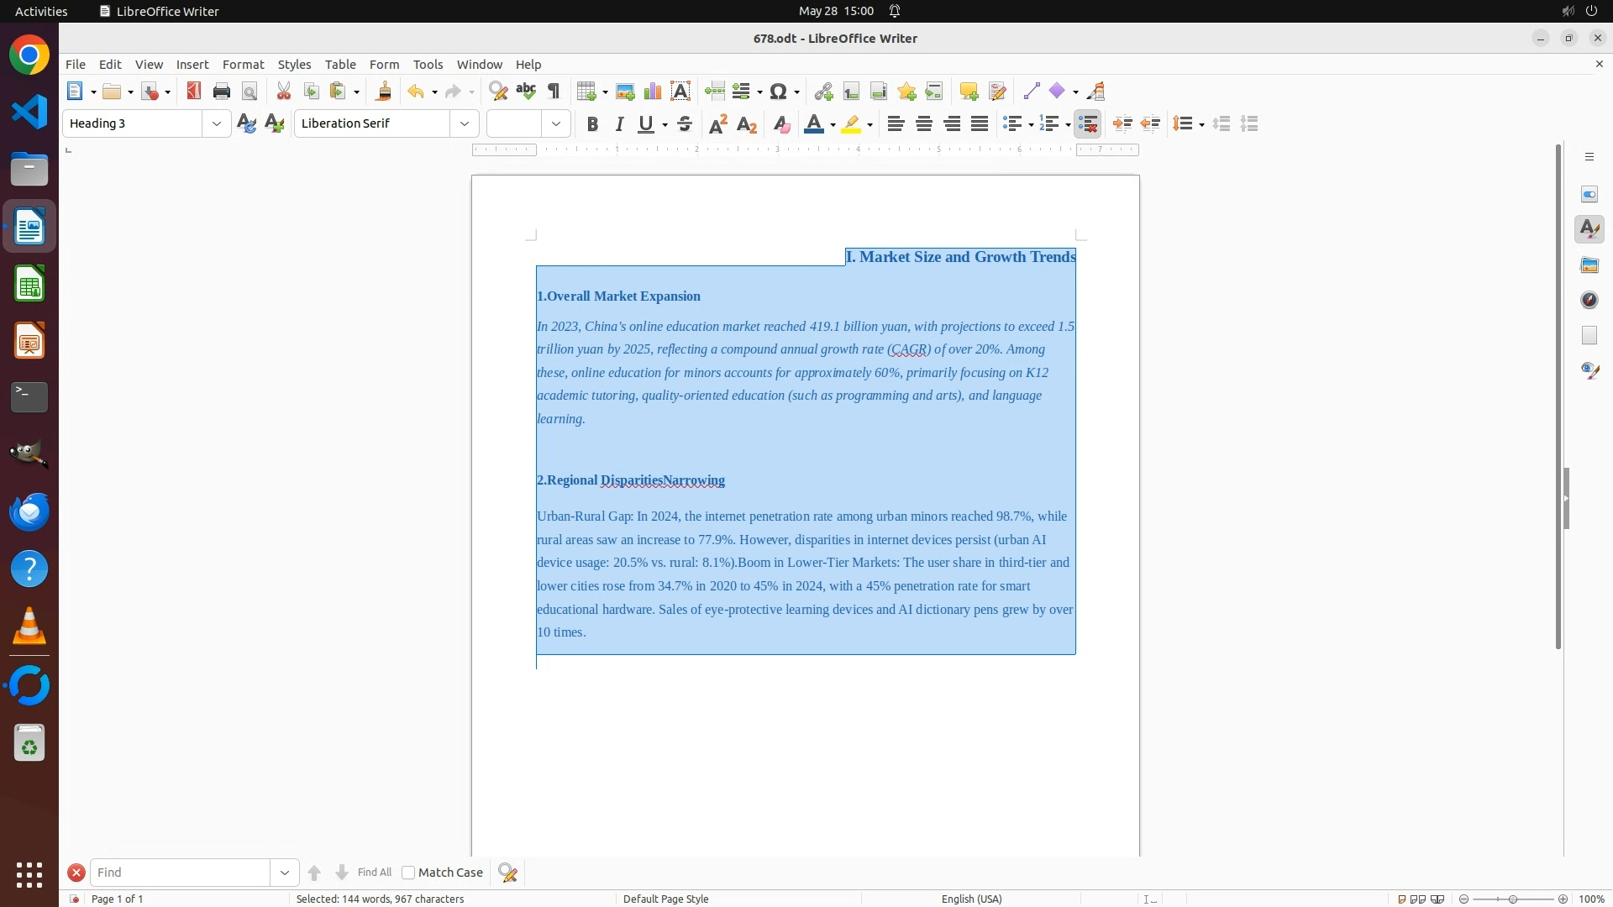
Task: Click the Strikethrough formatting icon
Action: 685,124
